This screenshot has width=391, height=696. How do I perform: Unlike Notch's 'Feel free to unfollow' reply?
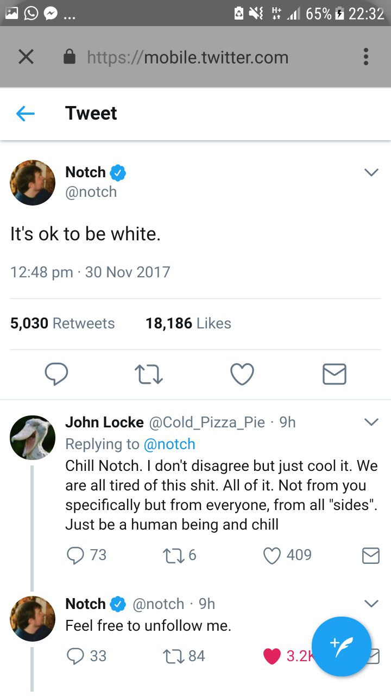(272, 656)
